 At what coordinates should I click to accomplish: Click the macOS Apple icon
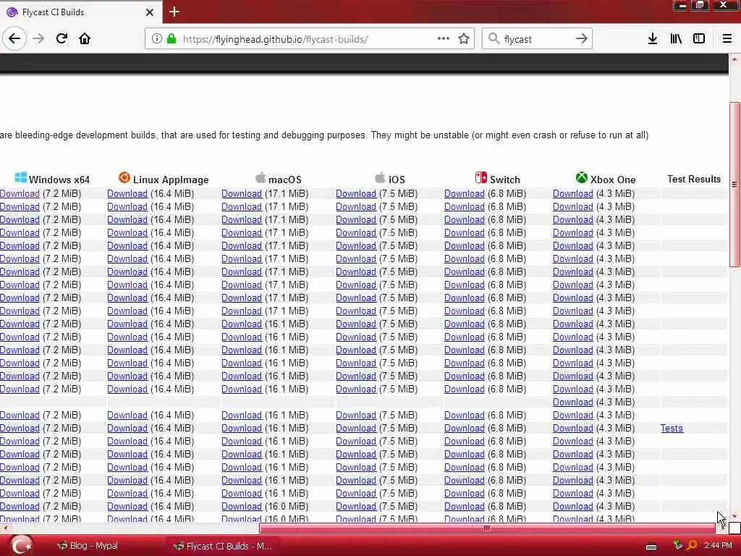point(261,178)
